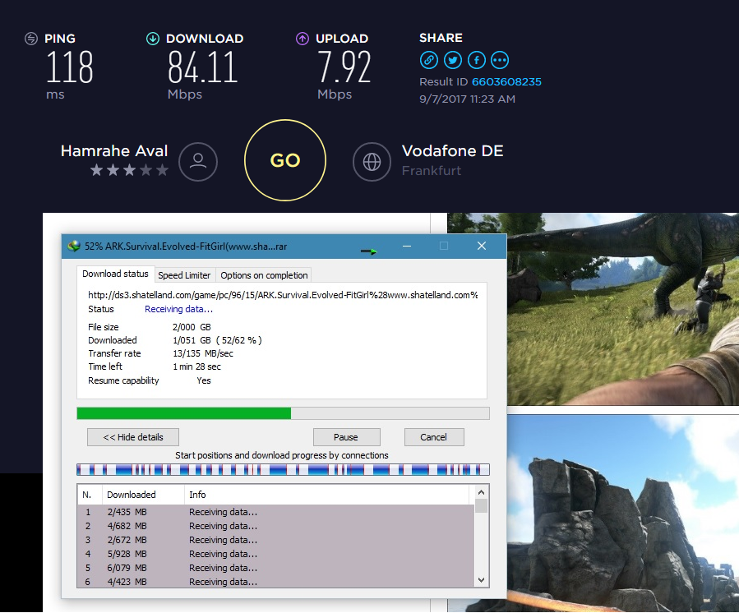Open Result ID 6603608235 link
The width and height of the screenshot is (739, 613).
(x=506, y=81)
